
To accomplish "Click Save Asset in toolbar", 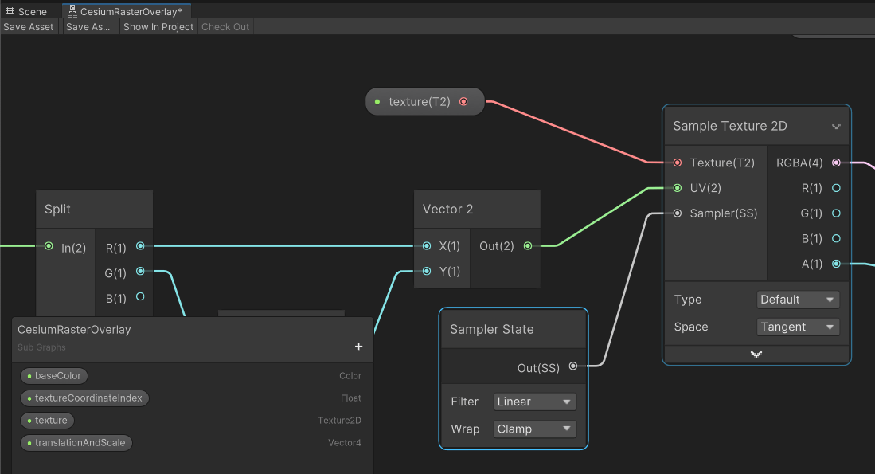I will [29, 27].
